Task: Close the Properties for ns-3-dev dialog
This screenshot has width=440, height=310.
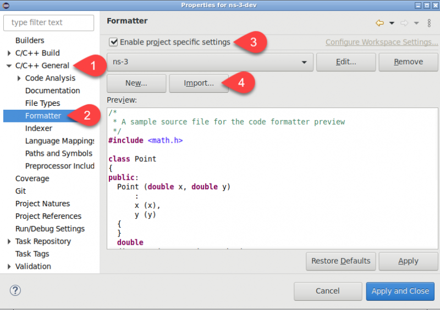Action: coord(435,5)
